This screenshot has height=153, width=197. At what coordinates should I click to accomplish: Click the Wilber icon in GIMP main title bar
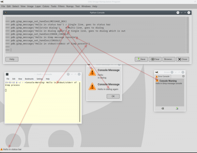pyautogui.click(x=2, y=2)
